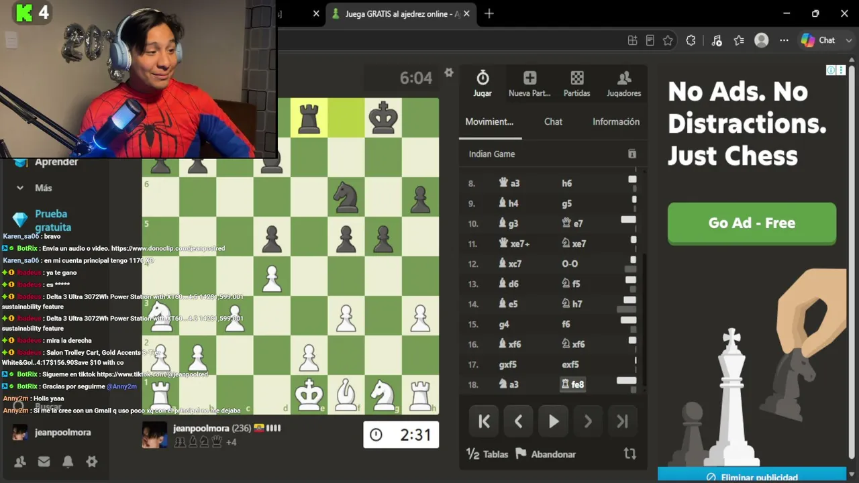Image resolution: width=859 pixels, height=483 pixels.
Task: Select the move xe7+ in row 11
Action: point(514,244)
